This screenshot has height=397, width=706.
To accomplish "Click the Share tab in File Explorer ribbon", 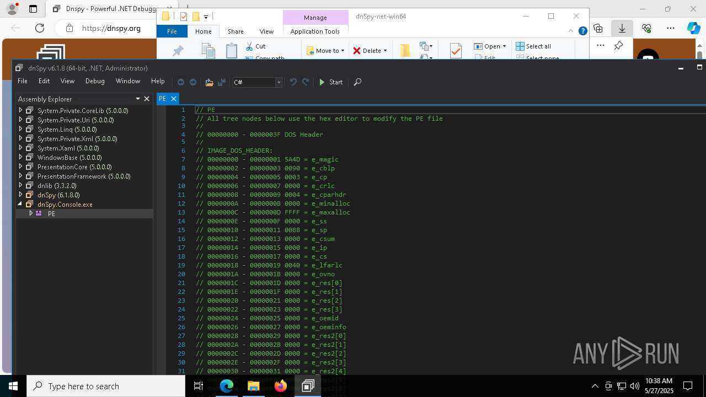I will pos(236,31).
